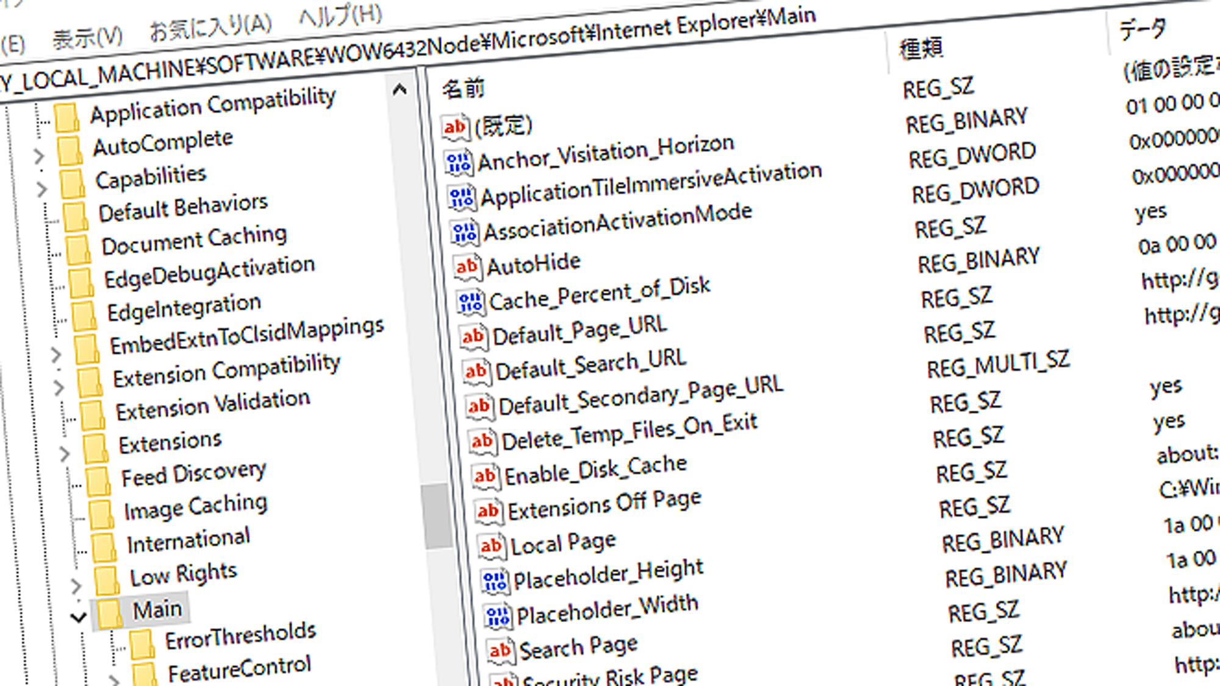Open the お気に入り(A) menu

click(x=210, y=27)
